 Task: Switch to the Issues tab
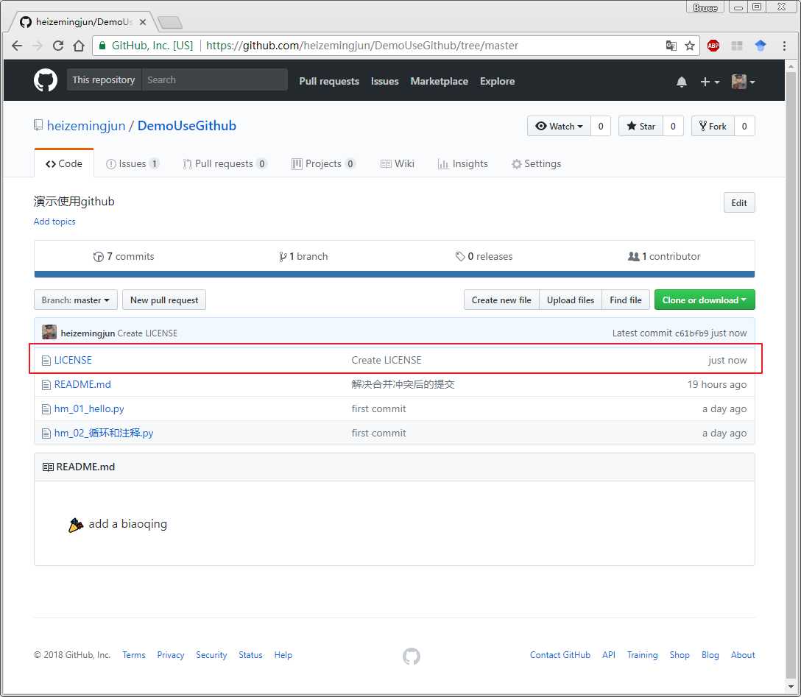click(x=133, y=163)
